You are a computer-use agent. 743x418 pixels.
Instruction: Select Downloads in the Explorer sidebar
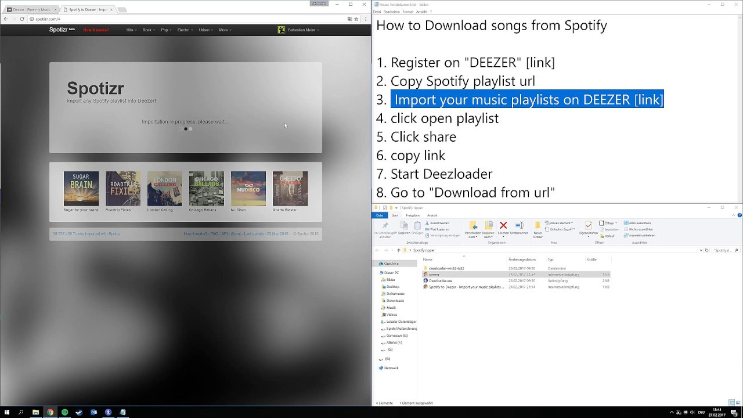(395, 301)
